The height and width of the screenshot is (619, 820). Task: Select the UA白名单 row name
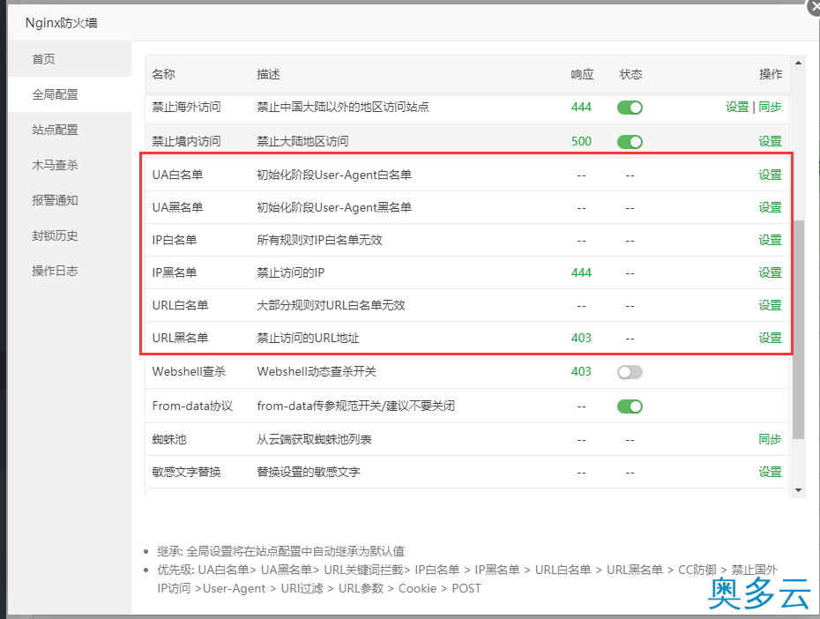point(177,175)
